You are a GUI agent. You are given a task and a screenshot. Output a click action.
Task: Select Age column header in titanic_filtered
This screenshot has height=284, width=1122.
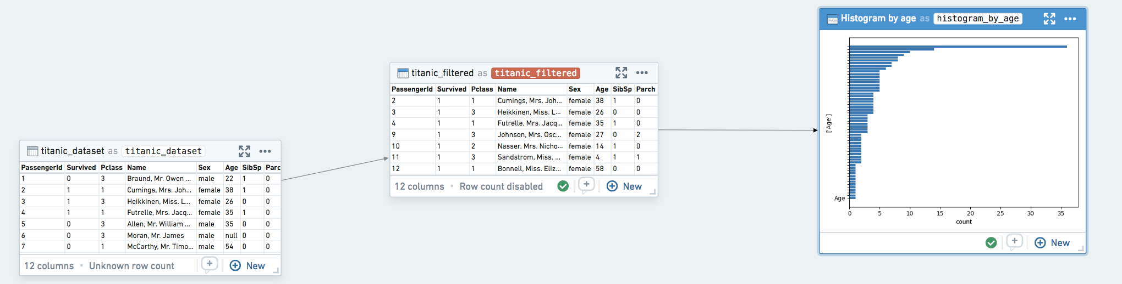pyautogui.click(x=602, y=89)
